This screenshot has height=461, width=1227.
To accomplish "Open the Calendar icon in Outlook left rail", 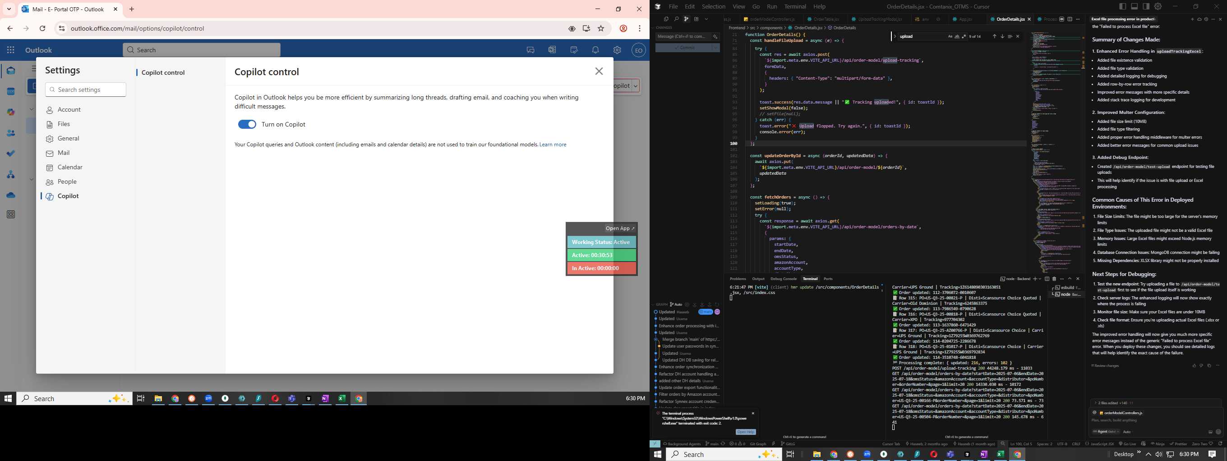I will click(x=11, y=92).
